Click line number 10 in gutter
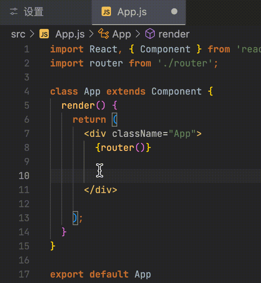The height and width of the screenshot is (283, 261). click(24, 176)
